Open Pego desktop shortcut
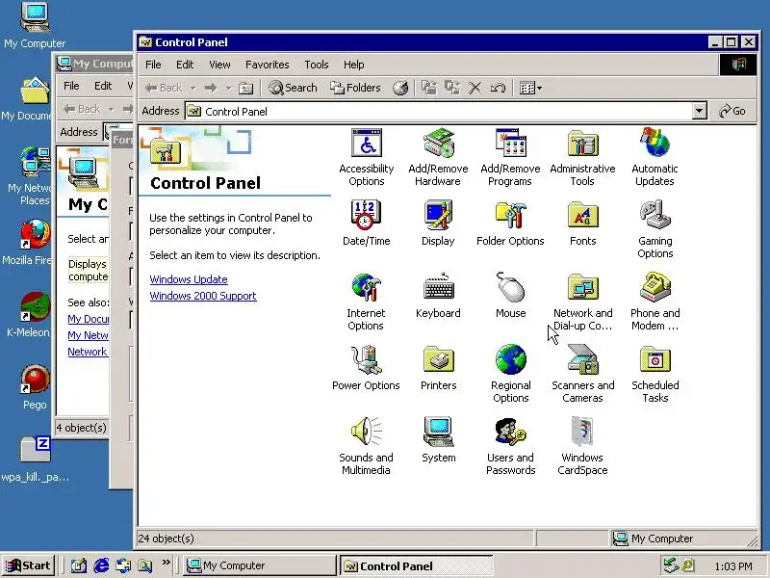770x578 pixels. click(35, 387)
